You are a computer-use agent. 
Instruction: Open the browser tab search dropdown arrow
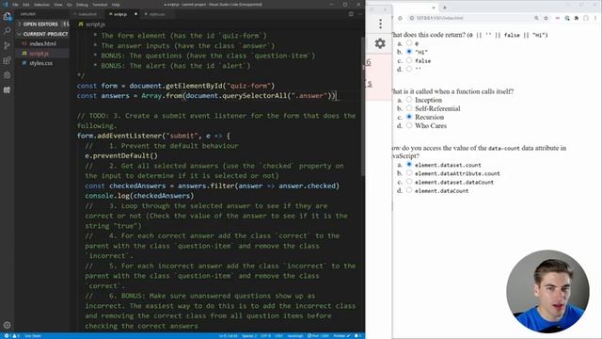coord(434,8)
